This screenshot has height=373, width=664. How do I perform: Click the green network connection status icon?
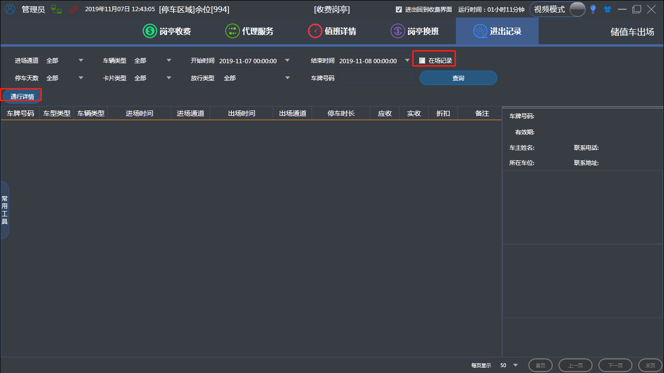pyautogui.click(x=56, y=9)
